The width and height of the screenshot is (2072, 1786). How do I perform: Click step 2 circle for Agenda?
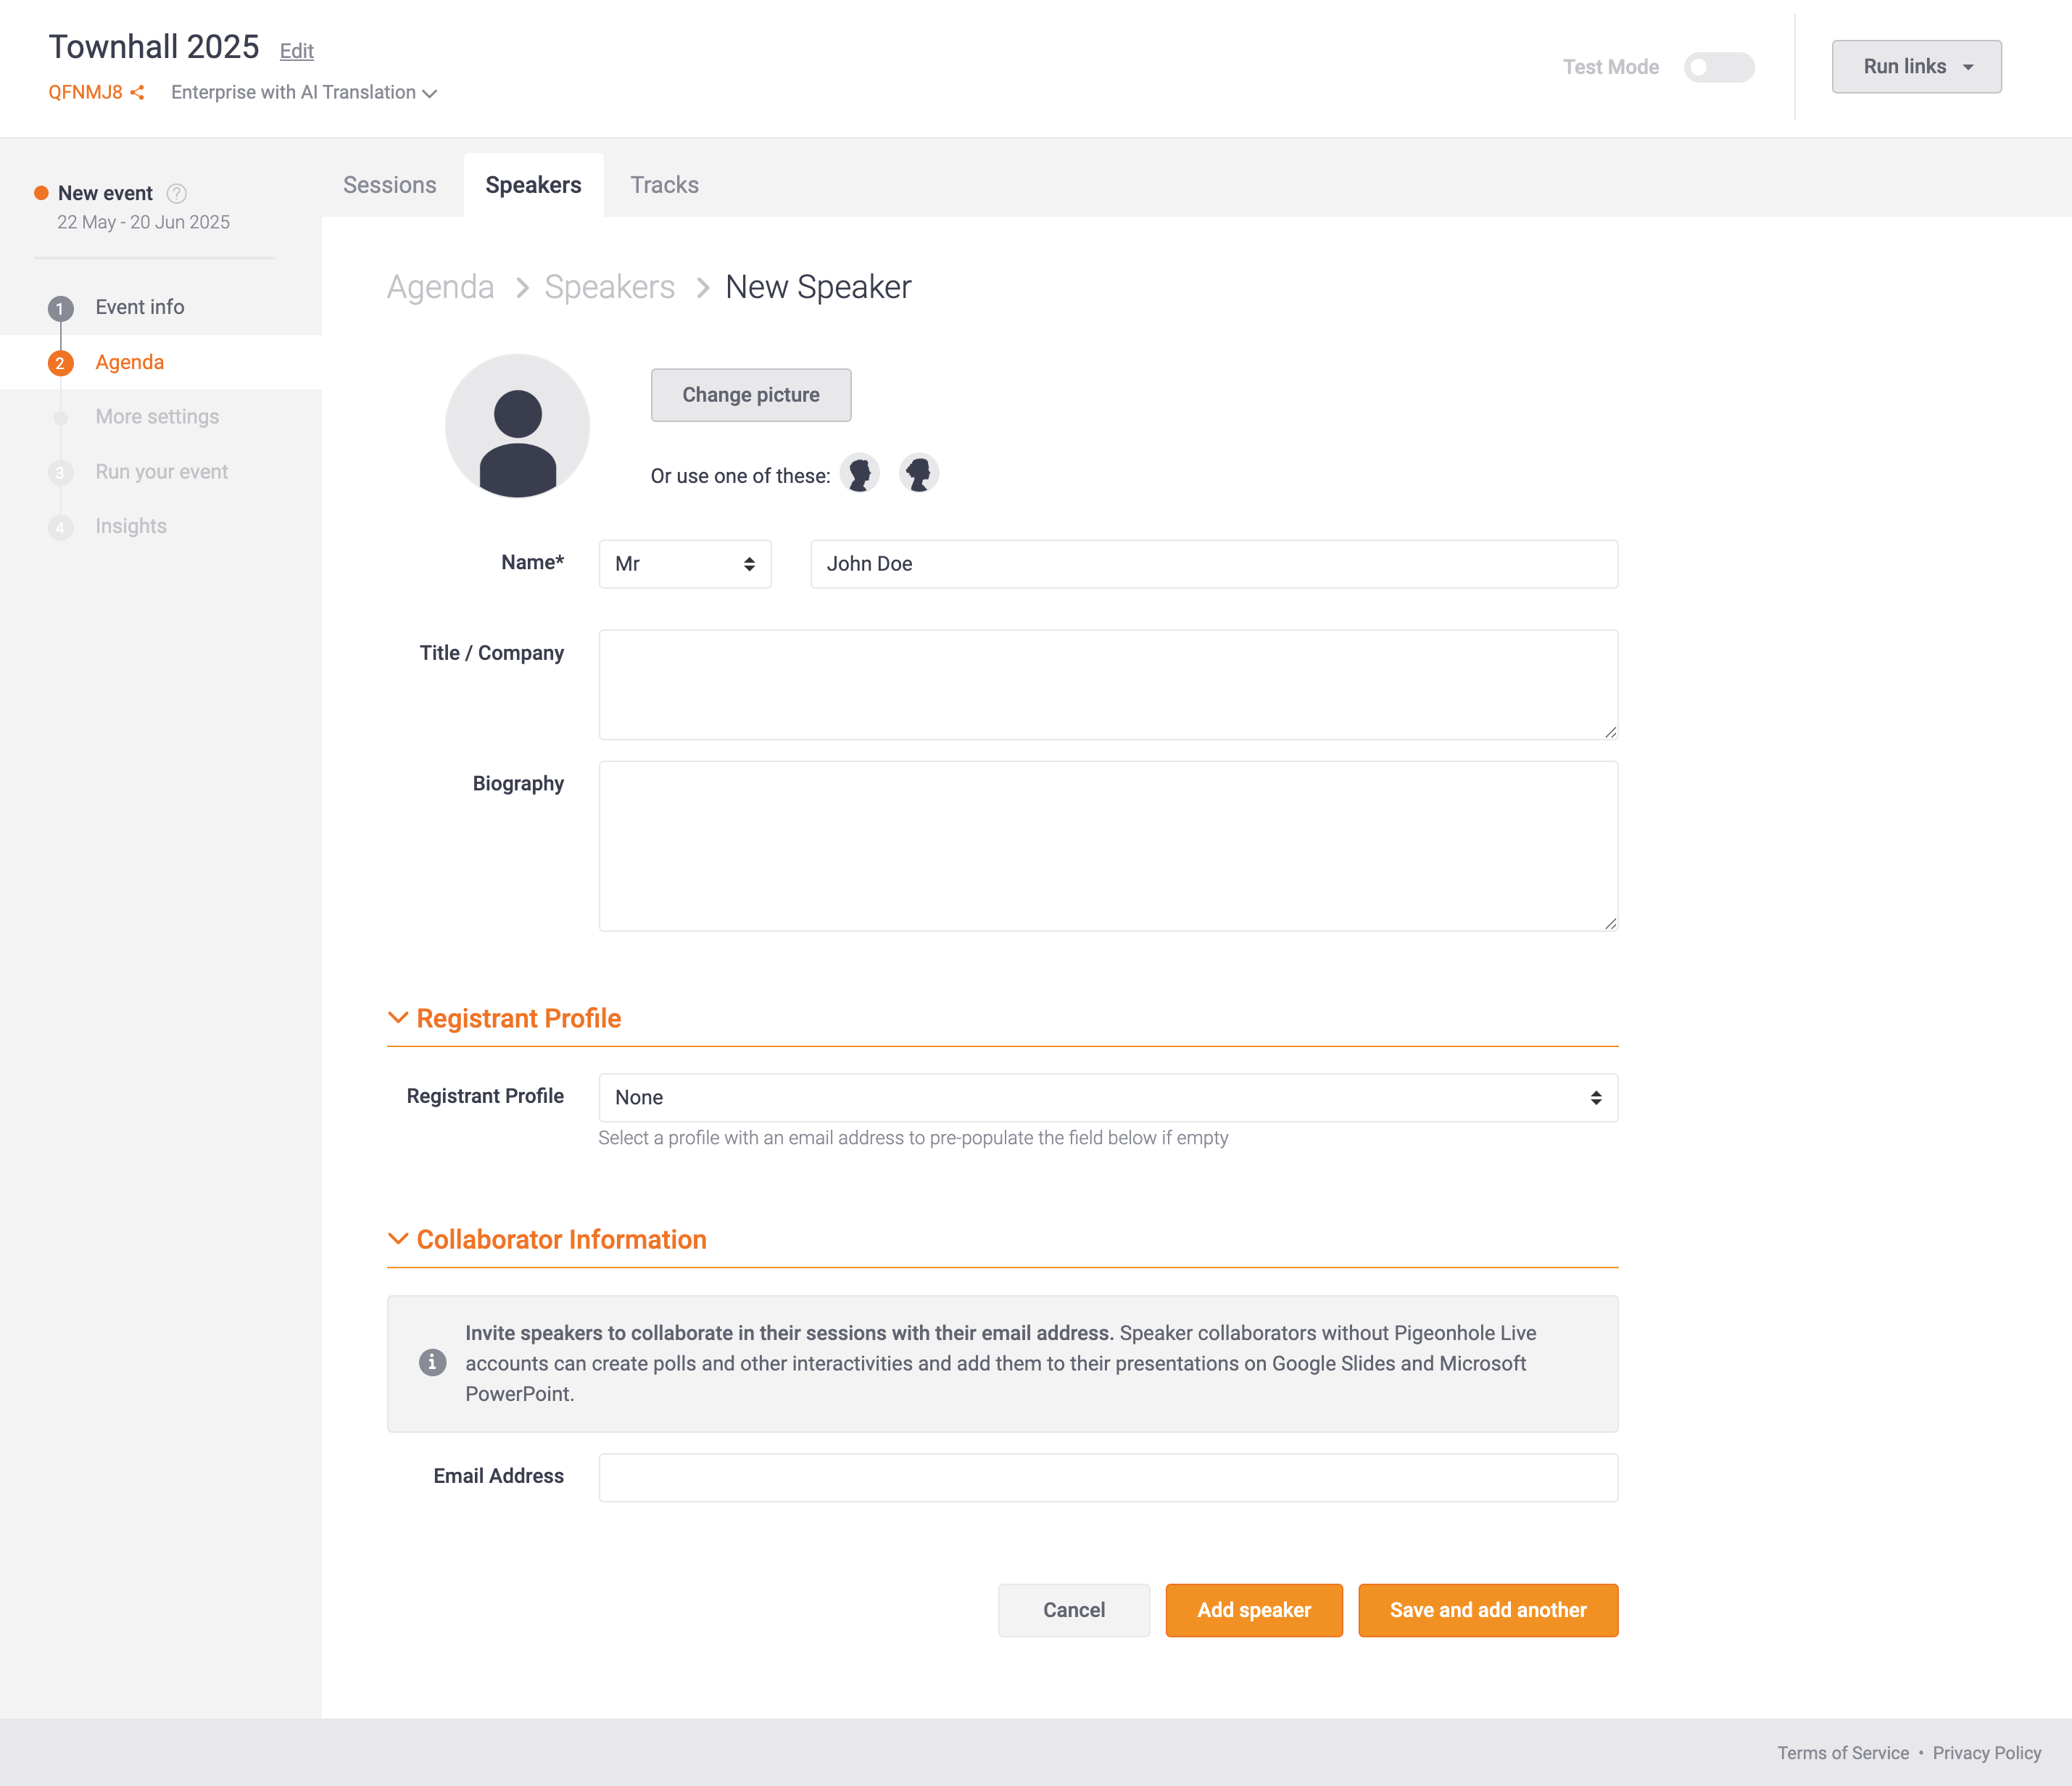pos(60,363)
